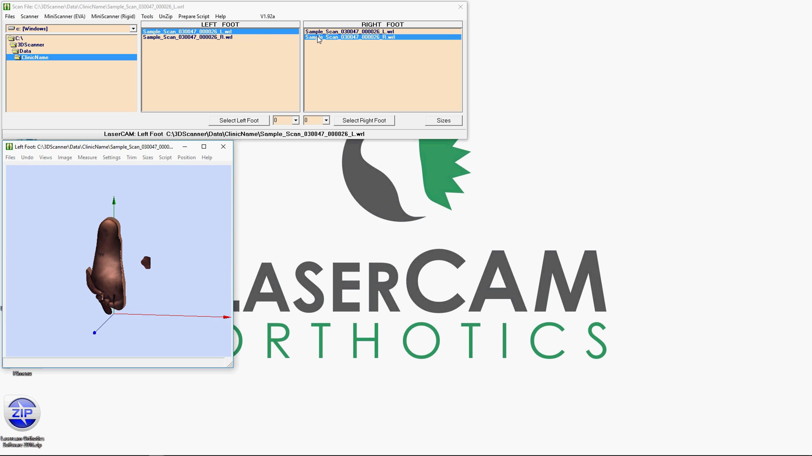Expand the c: [Windows] drive dropdown

click(x=133, y=29)
